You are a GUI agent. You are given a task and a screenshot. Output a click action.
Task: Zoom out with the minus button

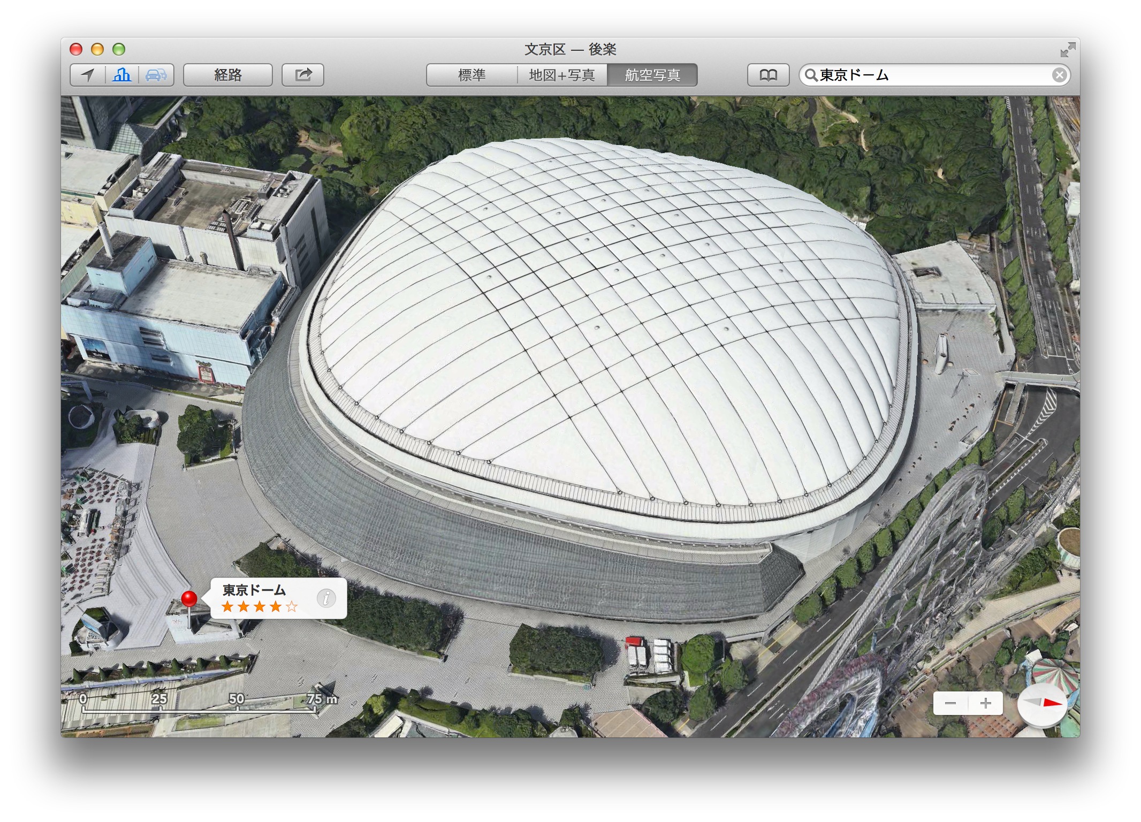pos(950,703)
